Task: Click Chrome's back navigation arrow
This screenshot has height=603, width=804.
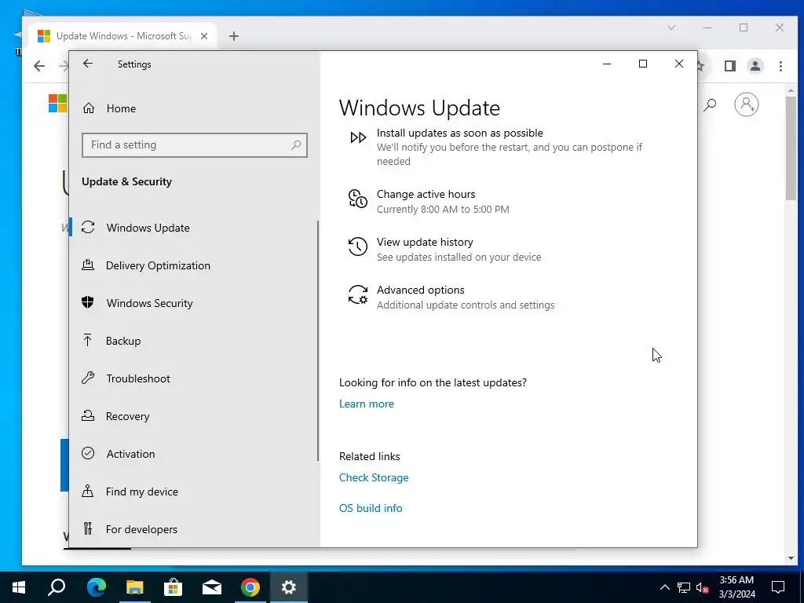Action: (x=39, y=66)
